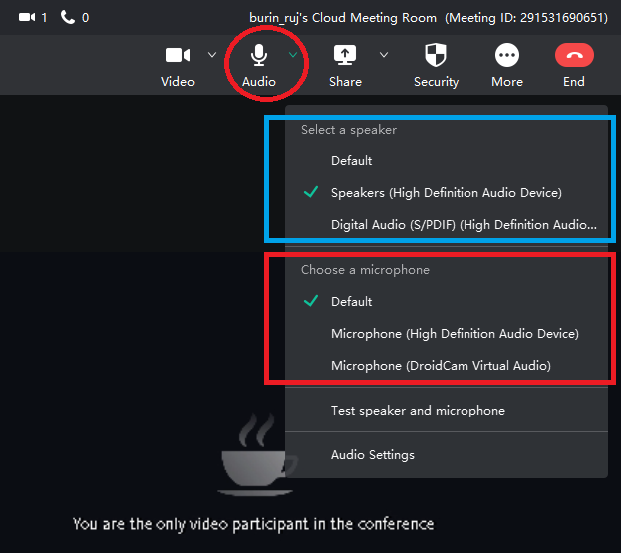Image resolution: width=621 pixels, height=553 pixels.
Task: Expand the arrow next to Share
Action: pyautogui.click(x=384, y=55)
